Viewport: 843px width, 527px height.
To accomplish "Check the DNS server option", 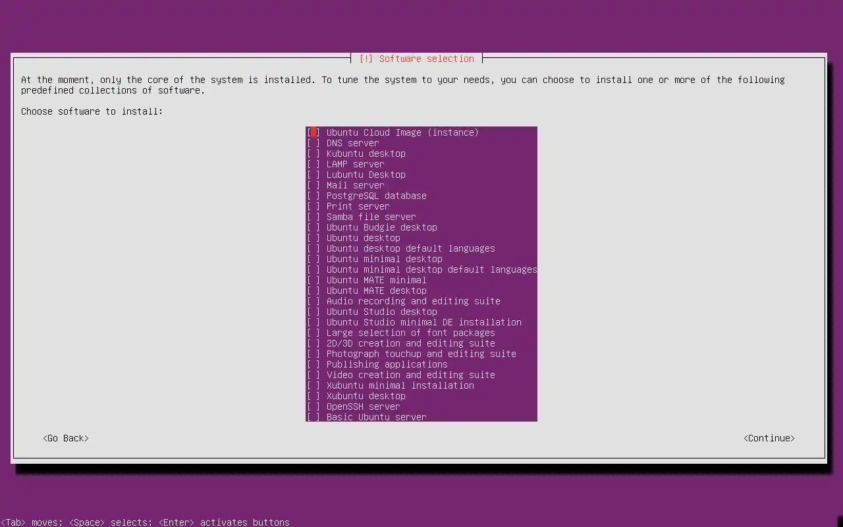I will tap(313, 143).
